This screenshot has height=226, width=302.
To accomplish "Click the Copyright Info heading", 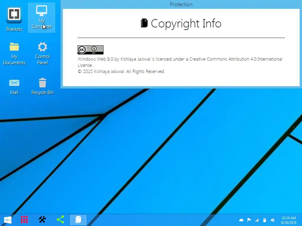I will pyautogui.click(x=186, y=24).
